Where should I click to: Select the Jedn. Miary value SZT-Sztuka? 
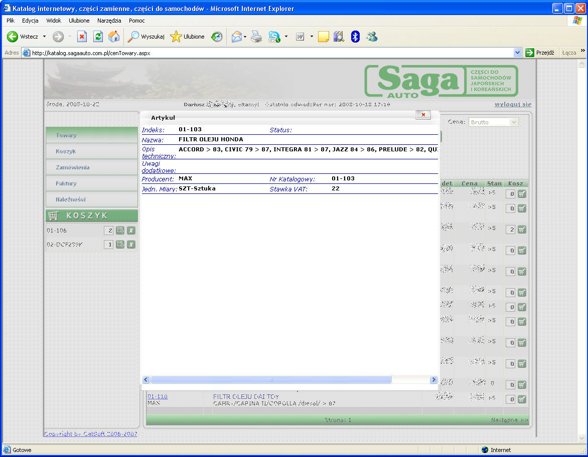click(197, 188)
